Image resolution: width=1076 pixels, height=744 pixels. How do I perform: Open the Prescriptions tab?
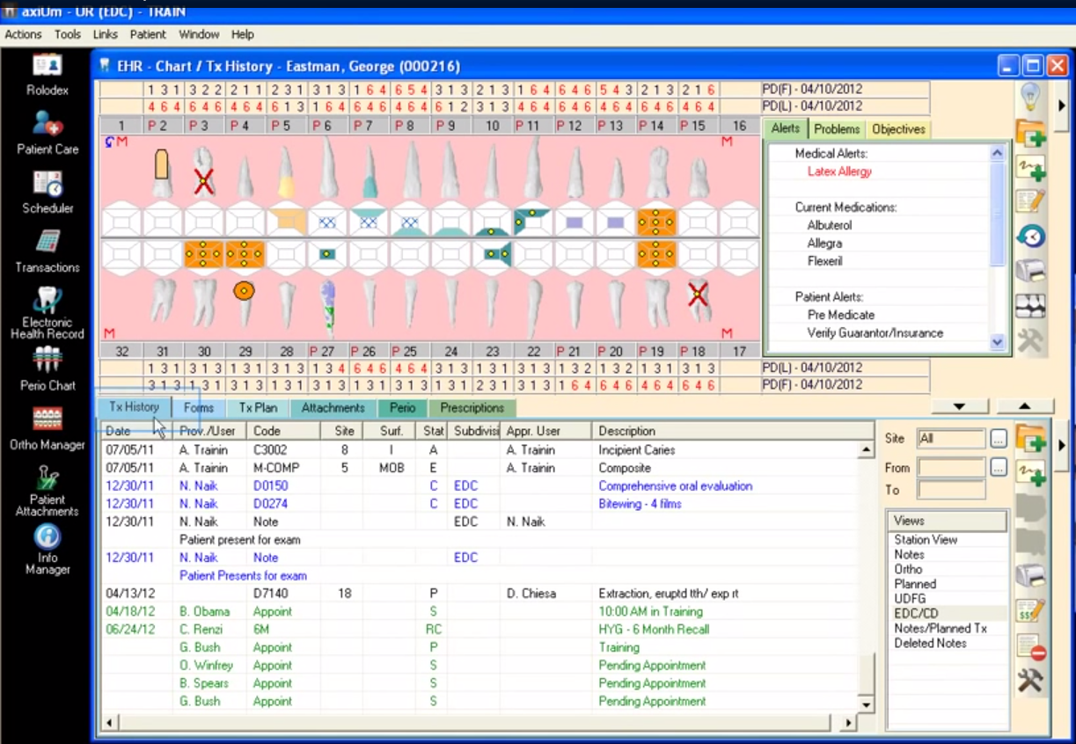pyautogui.click(x=472, y=408)
